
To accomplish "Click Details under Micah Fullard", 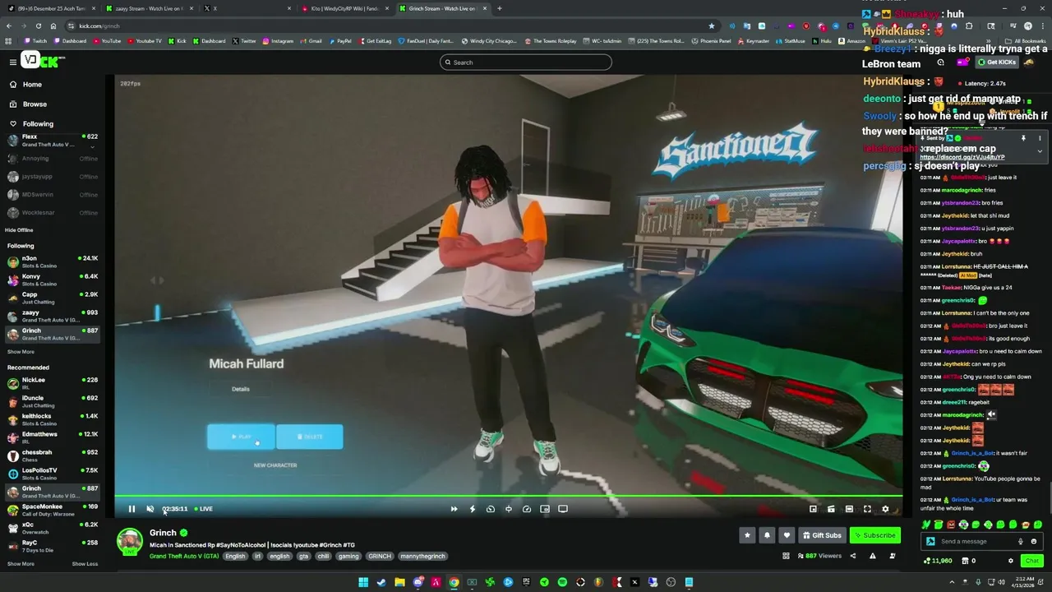I will point(241,389).
